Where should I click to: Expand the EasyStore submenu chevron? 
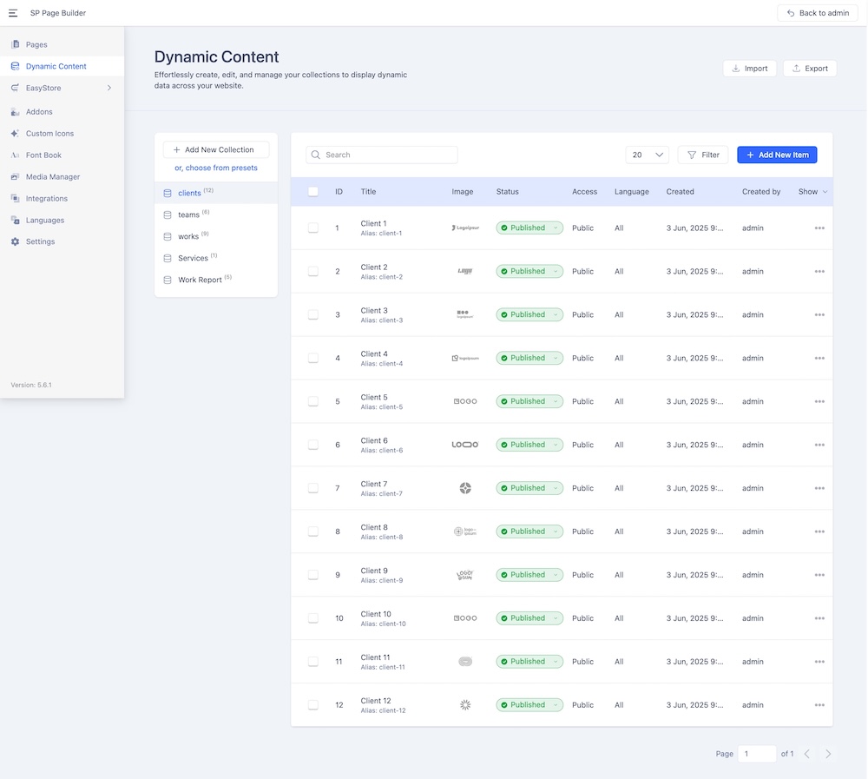click(x=109, y=89)
